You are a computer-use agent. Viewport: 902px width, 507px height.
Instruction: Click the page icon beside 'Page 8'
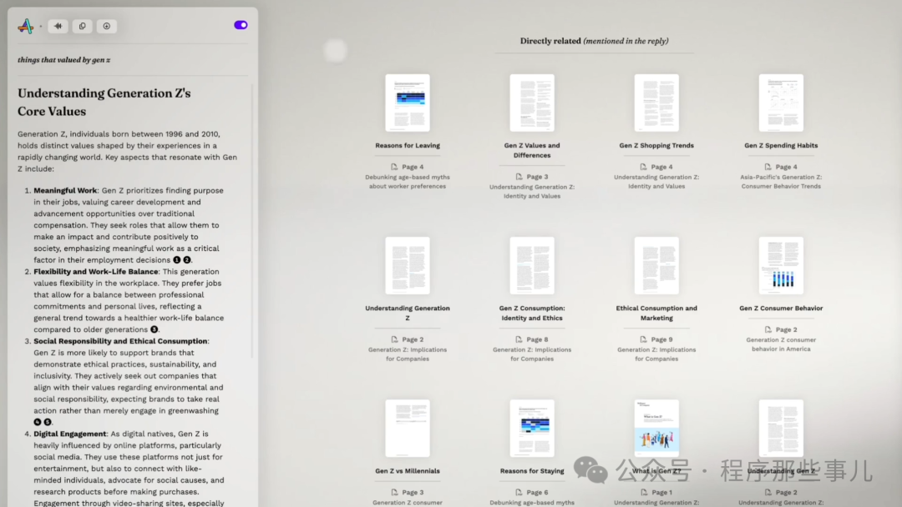point(519,340)
